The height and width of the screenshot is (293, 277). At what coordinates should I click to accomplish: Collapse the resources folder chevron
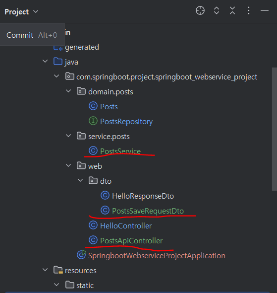(45, 270)
